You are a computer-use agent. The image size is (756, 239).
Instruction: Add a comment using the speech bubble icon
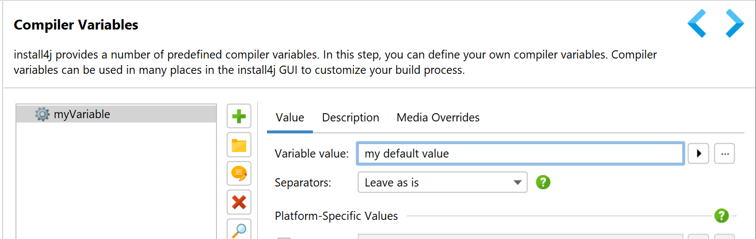[x=239, y=174]
